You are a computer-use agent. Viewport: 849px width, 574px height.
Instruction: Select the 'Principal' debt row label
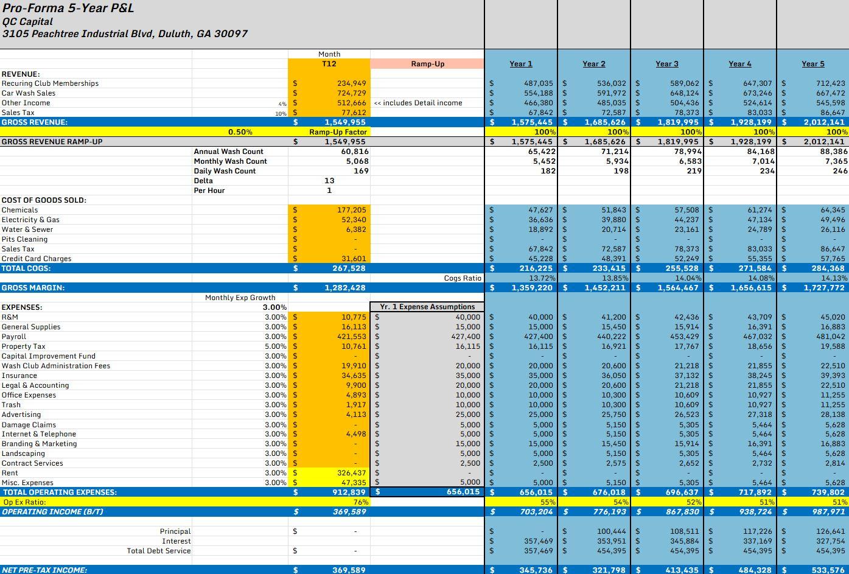(x=175, y=531)
